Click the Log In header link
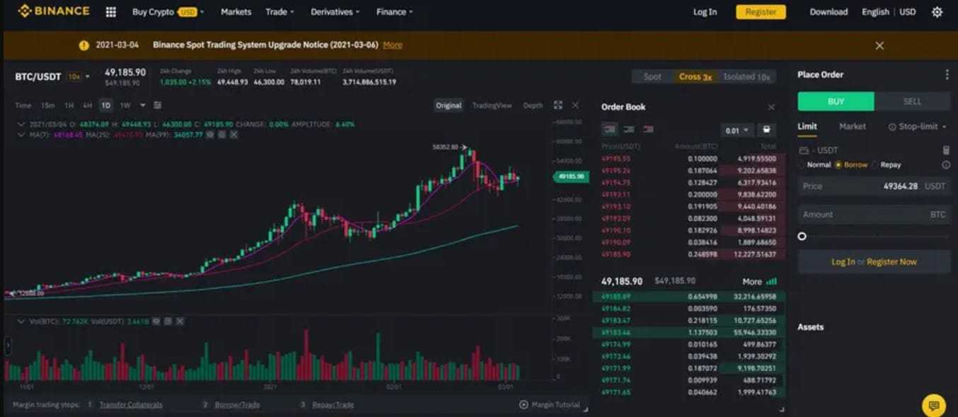Viewport: 958px width, 417px height. 705,12
